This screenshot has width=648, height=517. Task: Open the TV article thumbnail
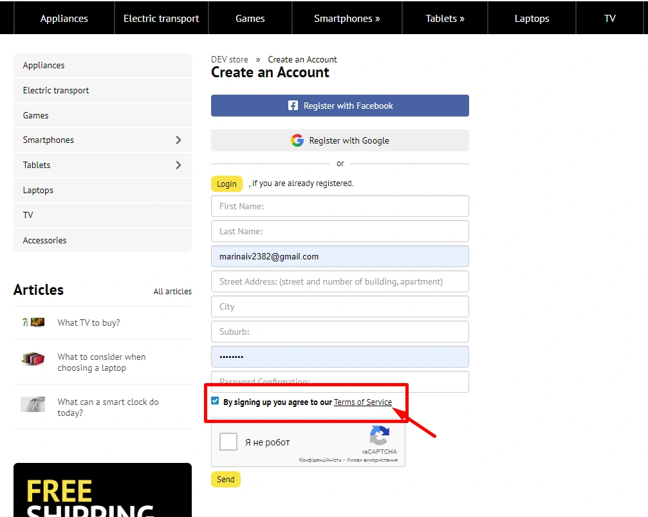(x=33, y=323)
